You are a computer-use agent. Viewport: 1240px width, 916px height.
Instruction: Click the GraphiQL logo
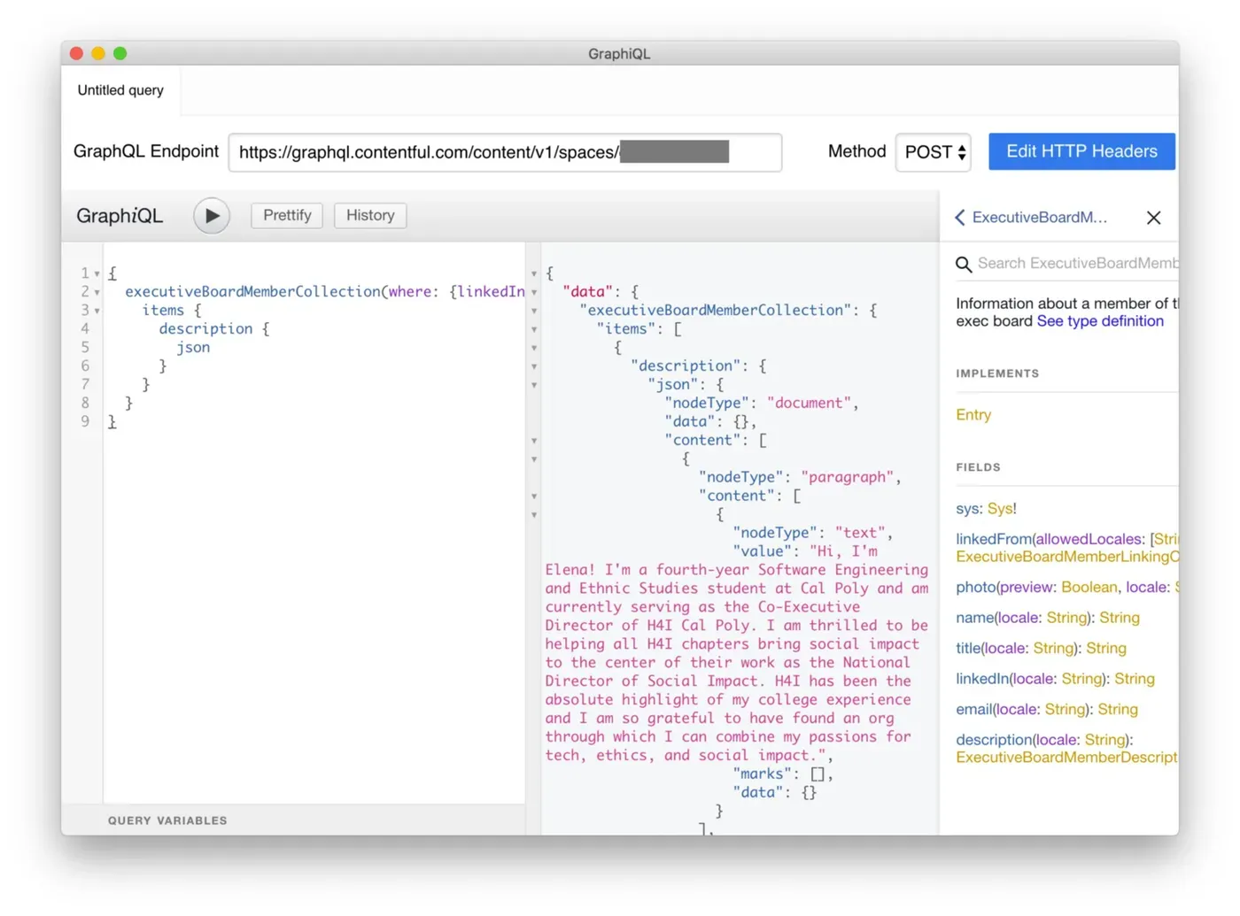[119, 215]
